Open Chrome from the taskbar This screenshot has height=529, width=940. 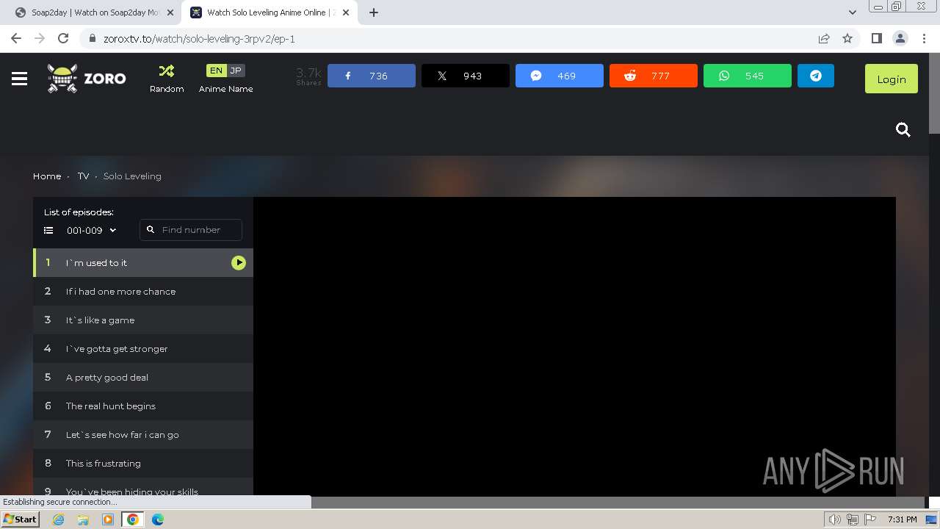pyautogui.click(x=133, y=519)
